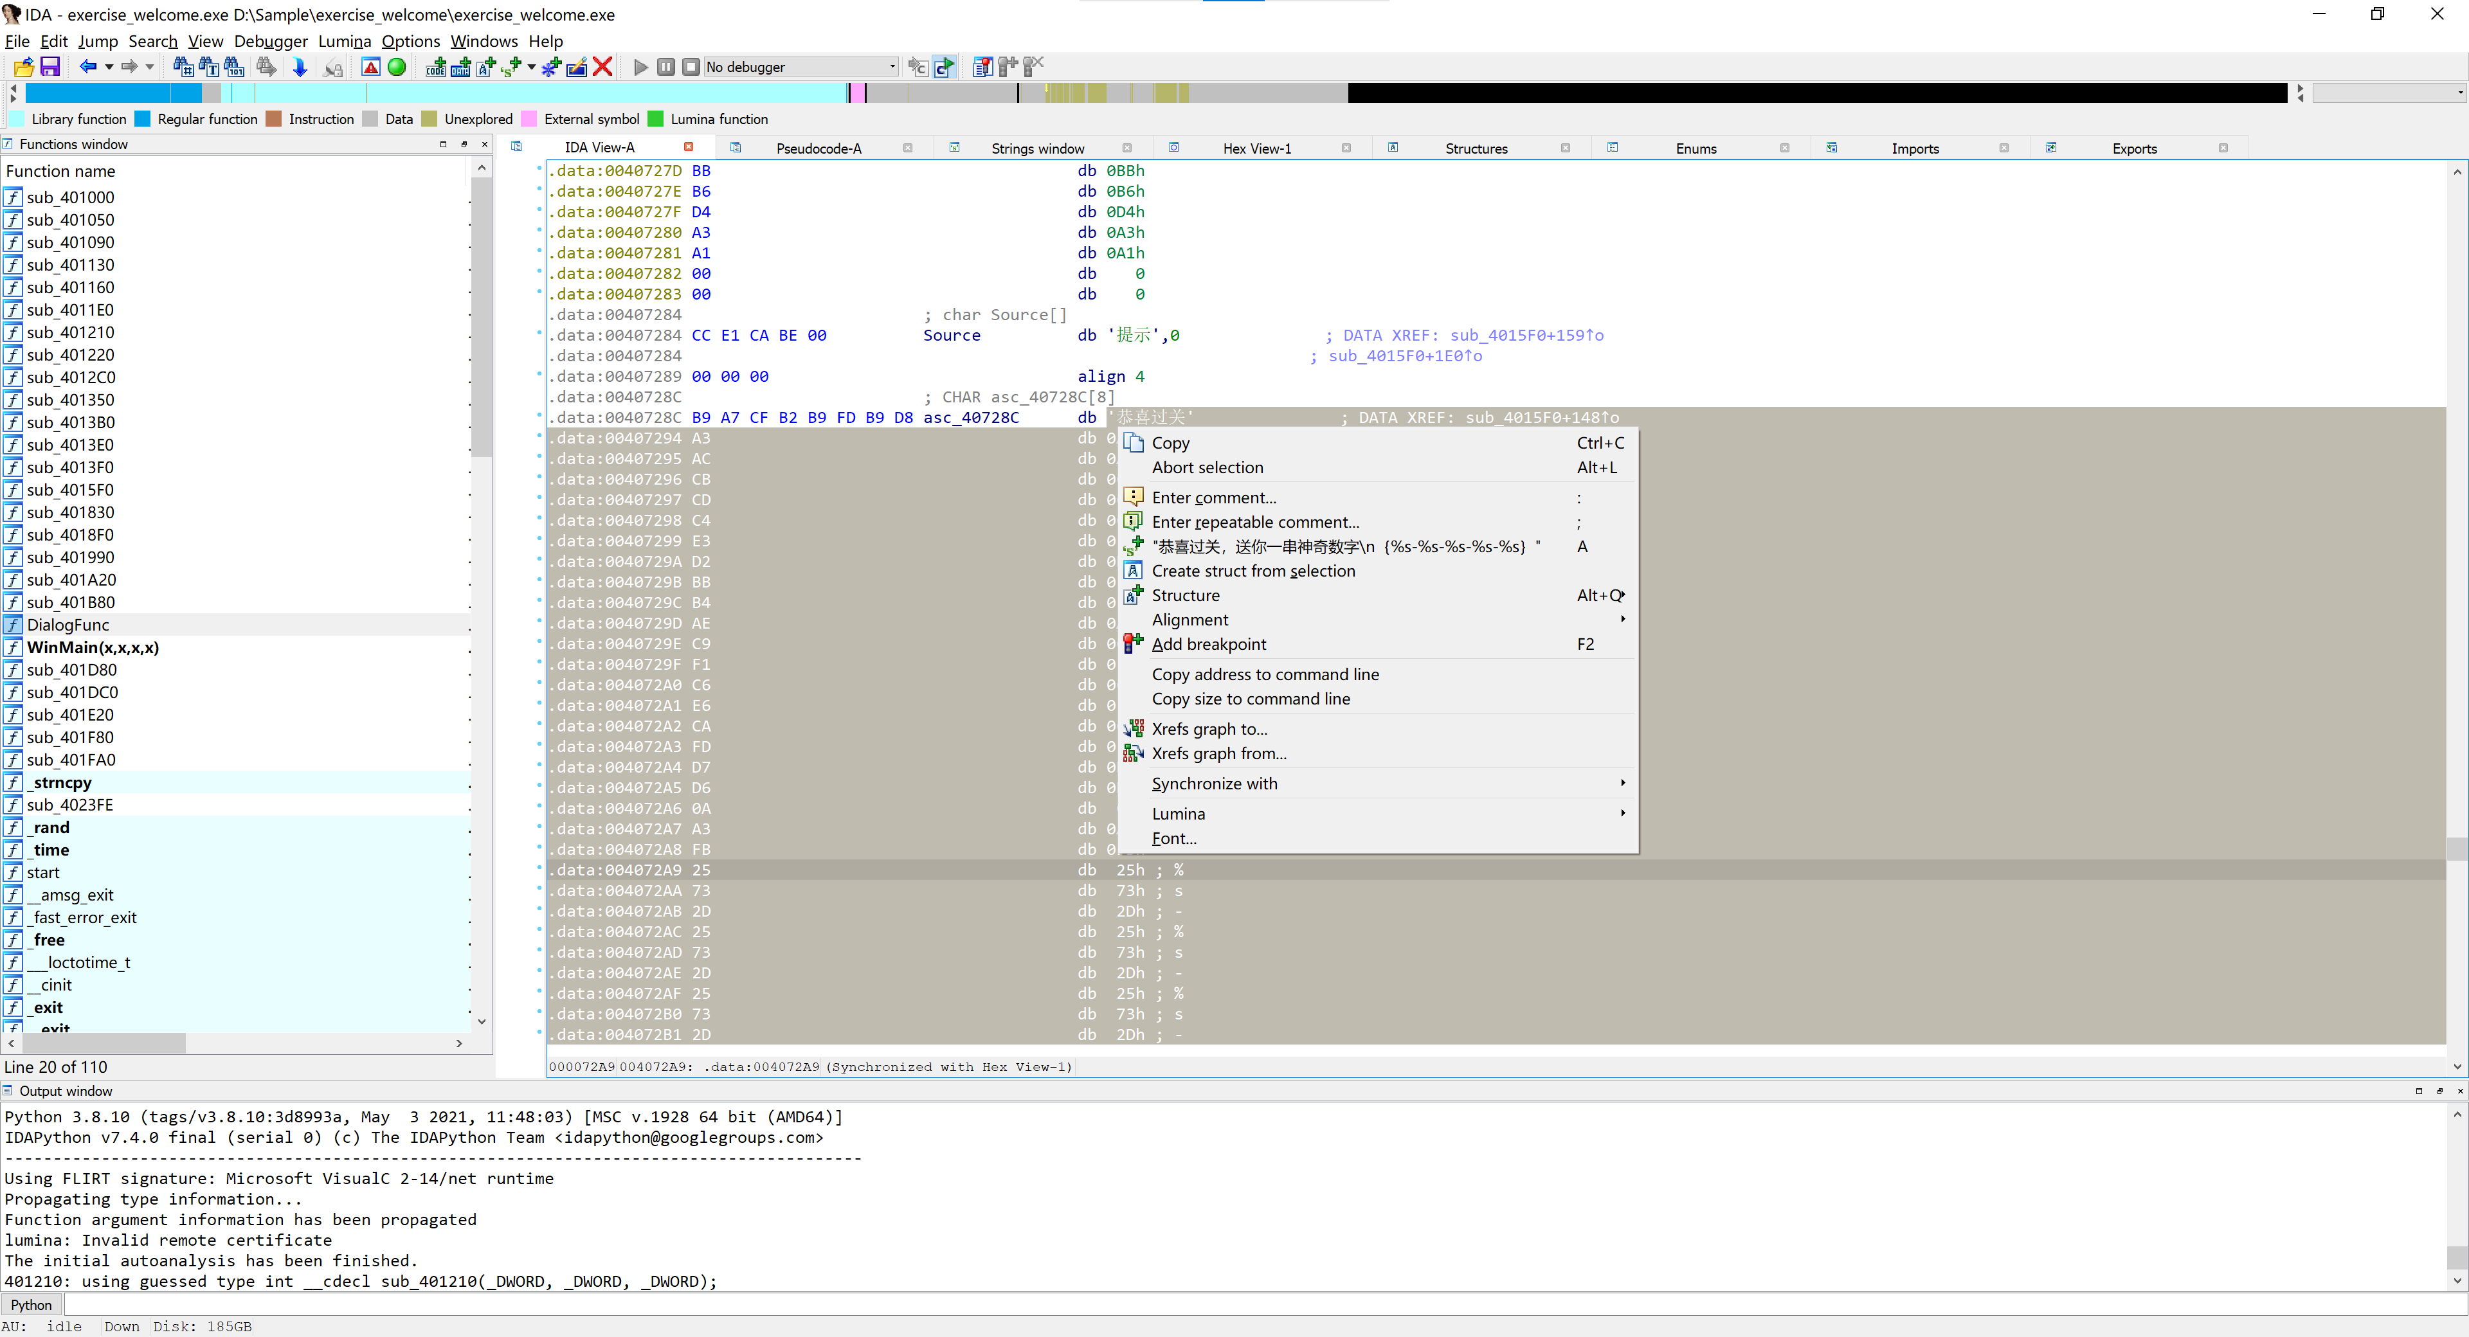
Task: Convert to ASCII string with the A+ icon
Action: [486, 66]
